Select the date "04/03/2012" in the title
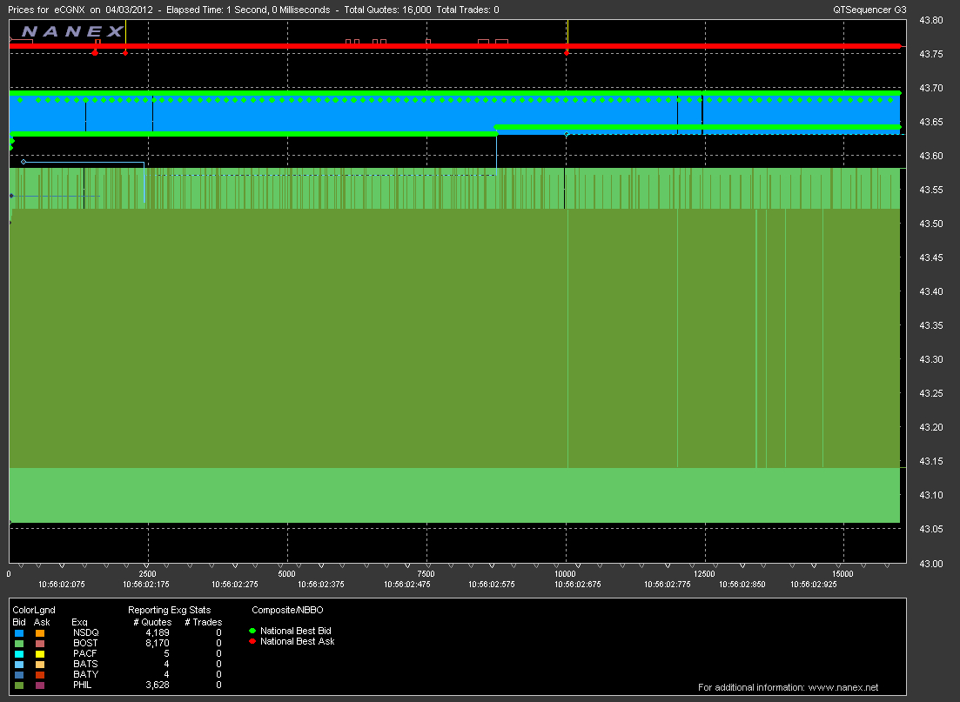 tap(128, 10)
